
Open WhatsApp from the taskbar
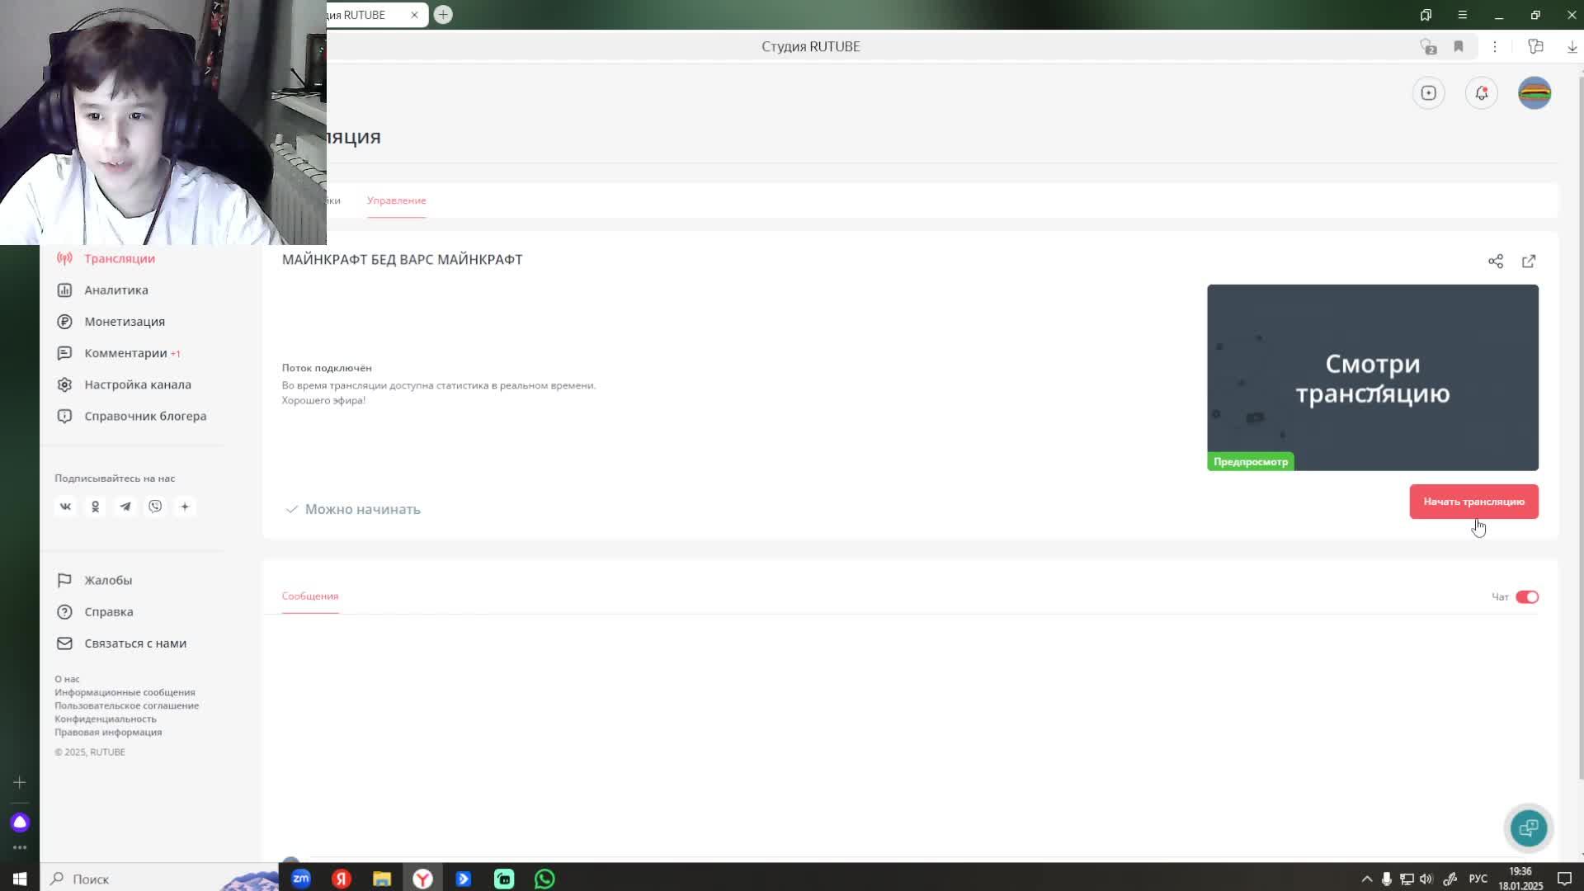544,879
